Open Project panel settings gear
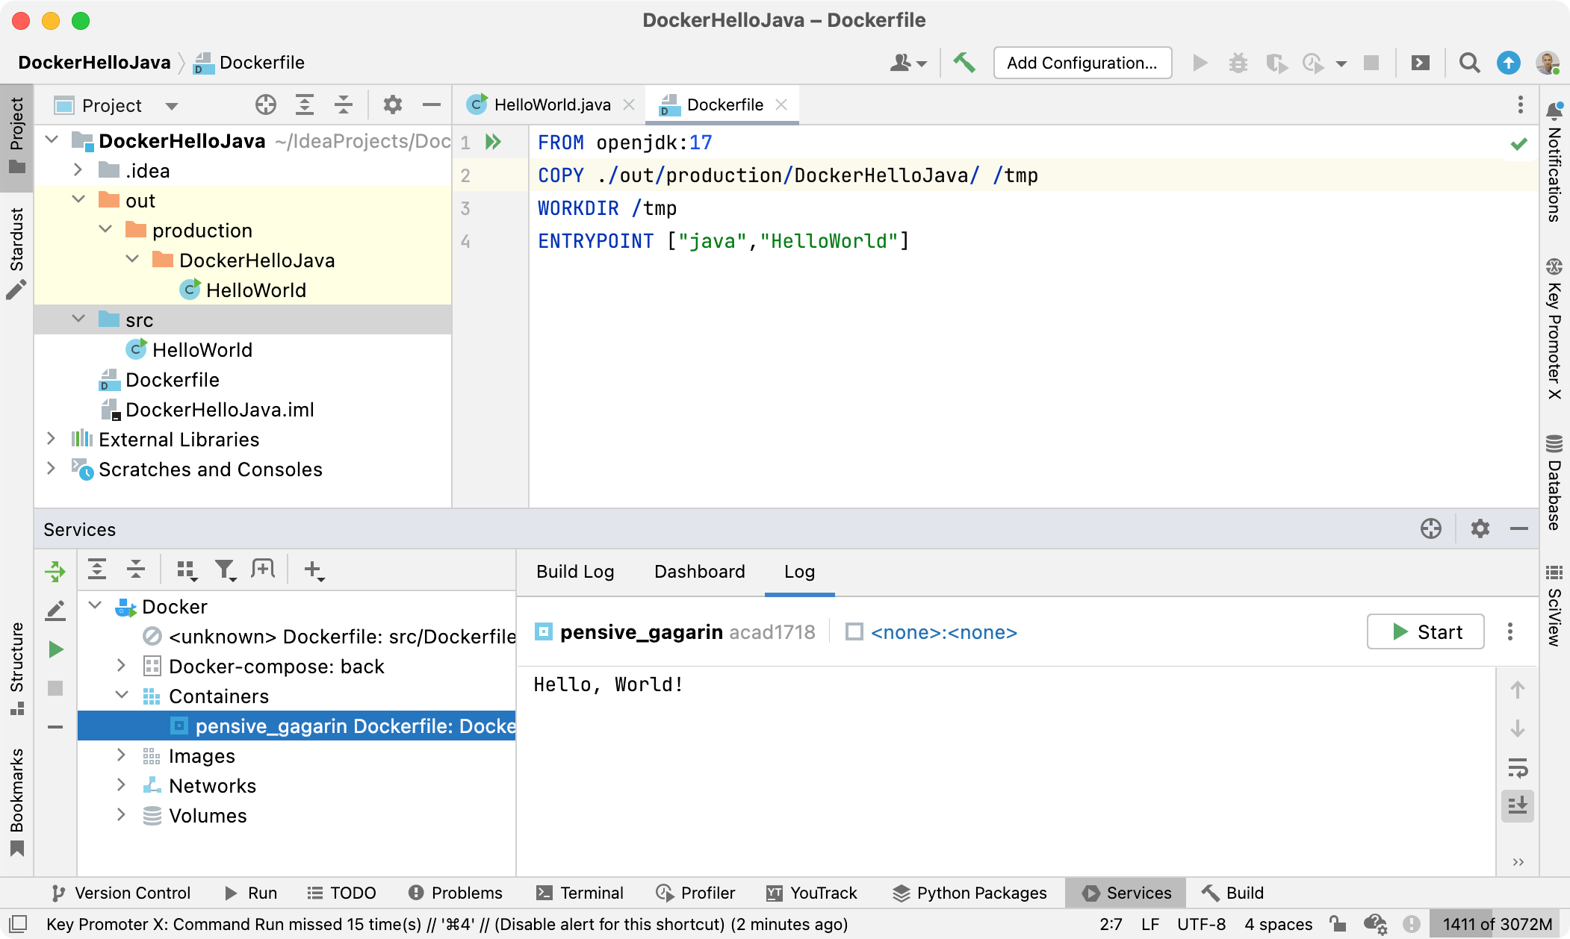 click(393, 105)
